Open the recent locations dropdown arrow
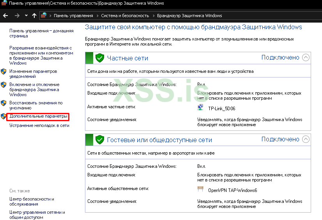 pyautogui.click(x=26, y=16)
